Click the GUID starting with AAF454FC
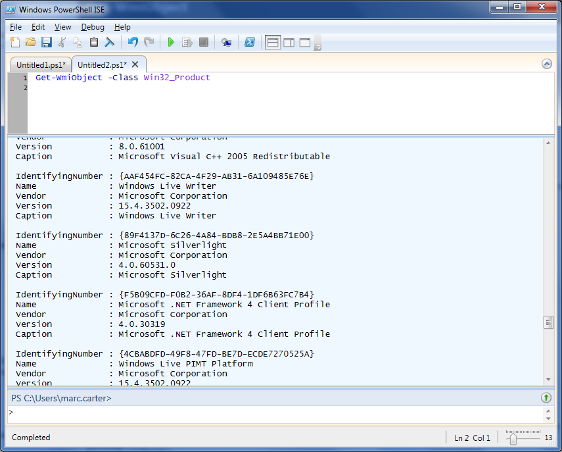Image resolution: width=562 pixels, height=452 pixels. (x=216, y=176)
